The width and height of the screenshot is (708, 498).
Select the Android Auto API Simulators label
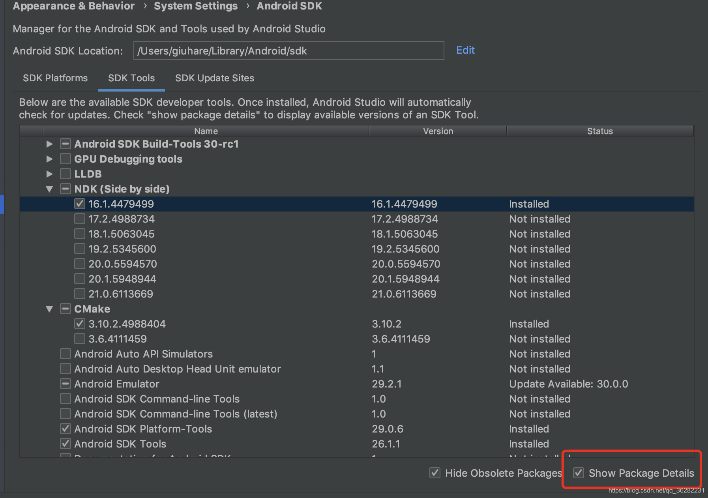[144, 354]
